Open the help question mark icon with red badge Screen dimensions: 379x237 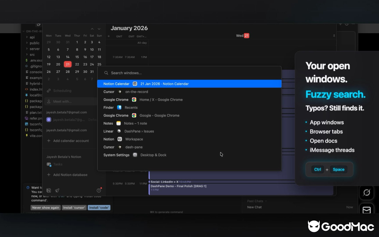point(99,190)
